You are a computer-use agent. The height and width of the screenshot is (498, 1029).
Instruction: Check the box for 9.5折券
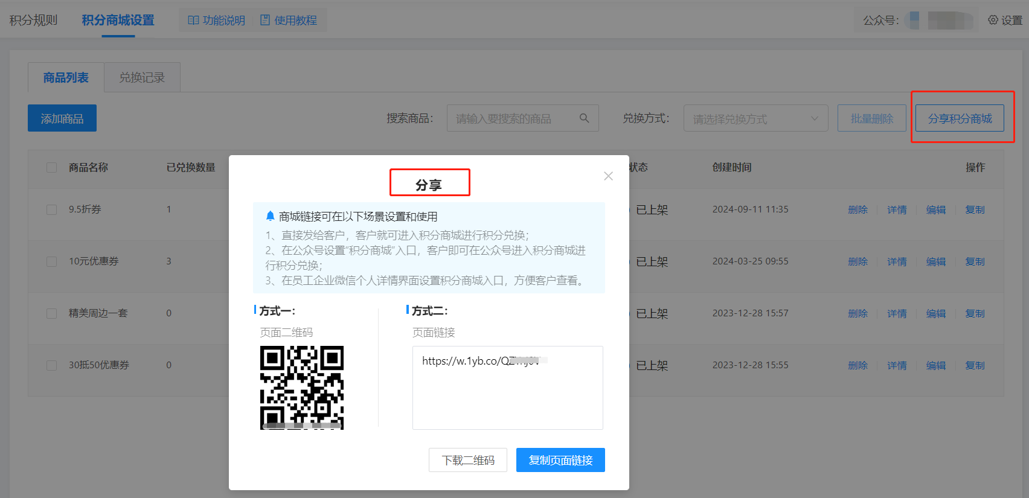pyautogui.click(x=52, y=209)
